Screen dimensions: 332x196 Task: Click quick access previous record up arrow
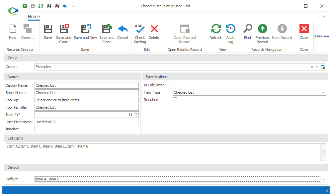click(x=25, y=6)
